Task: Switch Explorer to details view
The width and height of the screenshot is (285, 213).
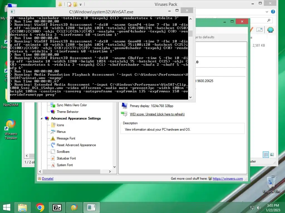Action: click(266, 155)
